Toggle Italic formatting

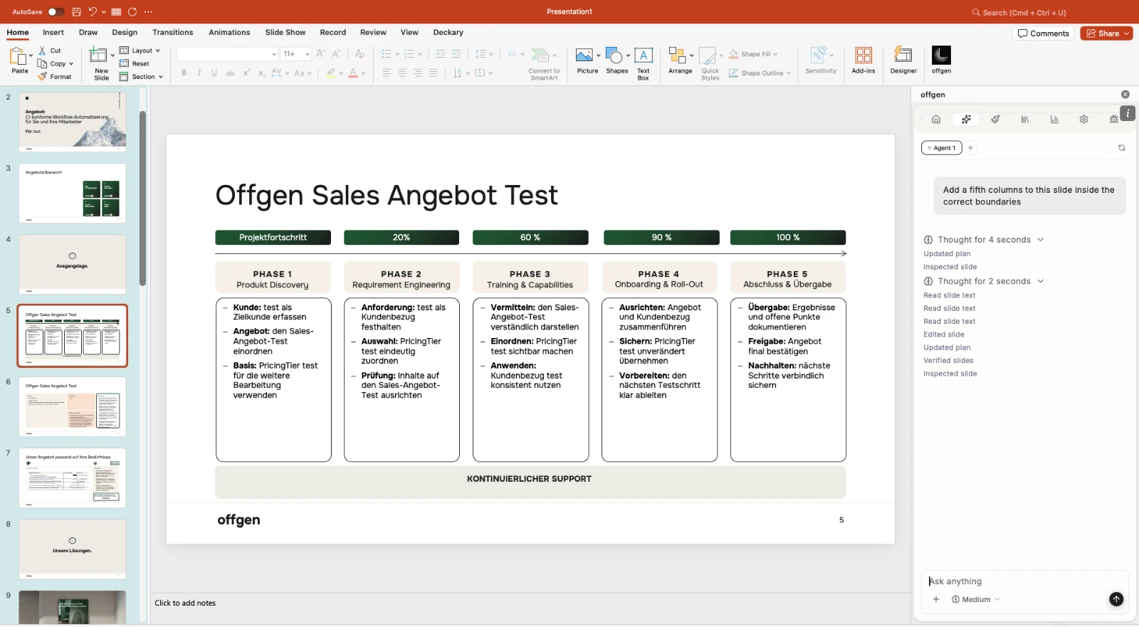(x=199, y=73)
